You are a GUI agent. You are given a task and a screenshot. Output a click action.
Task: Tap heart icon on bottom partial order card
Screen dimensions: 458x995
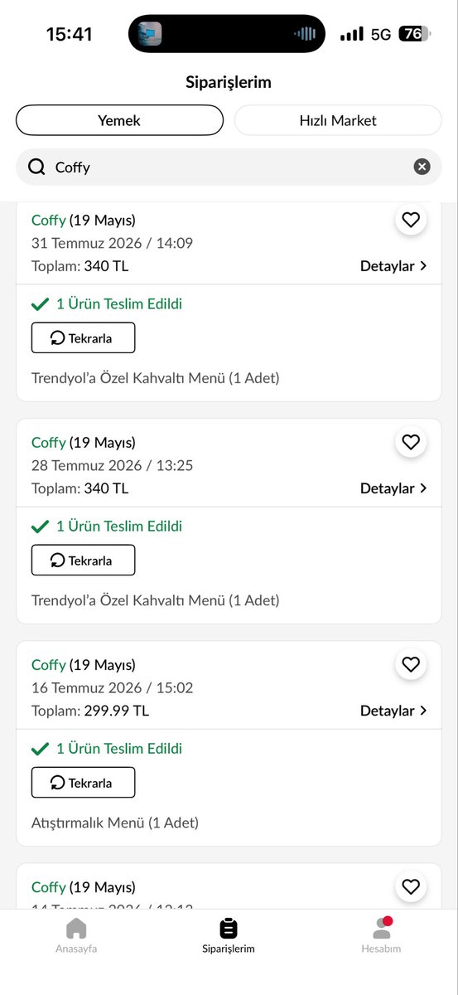pyautogui.click(x=411, y=886)
